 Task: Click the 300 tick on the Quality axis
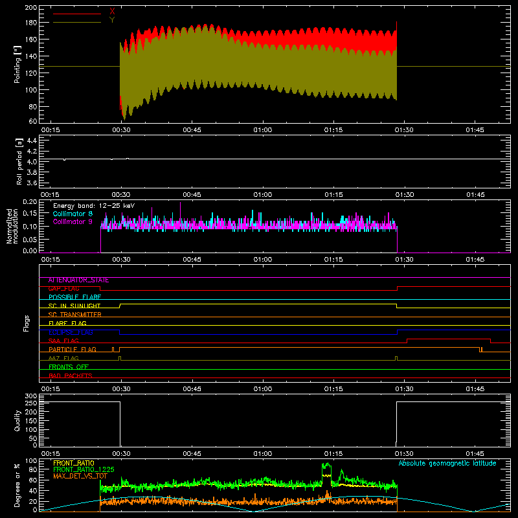(31, 396)
